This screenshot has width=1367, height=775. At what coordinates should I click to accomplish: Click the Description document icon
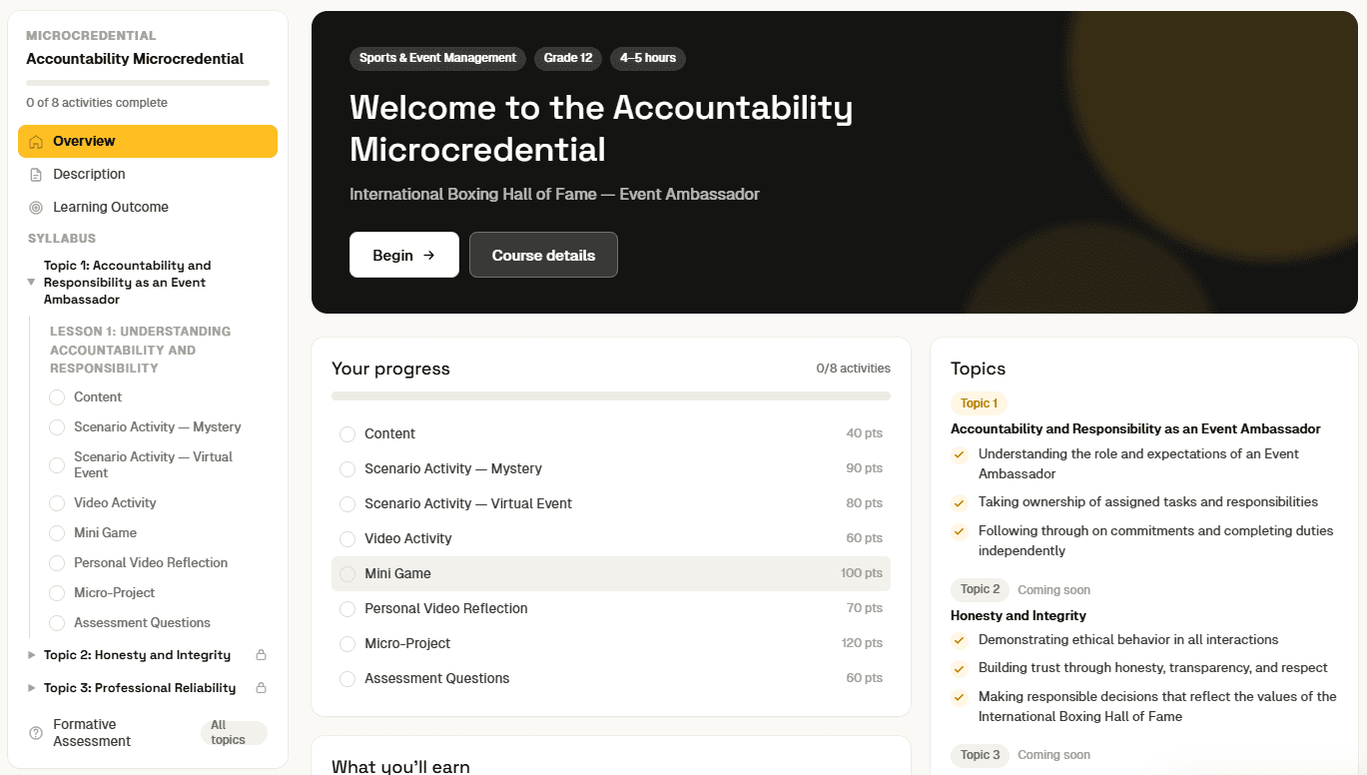(x=36, y=175)
